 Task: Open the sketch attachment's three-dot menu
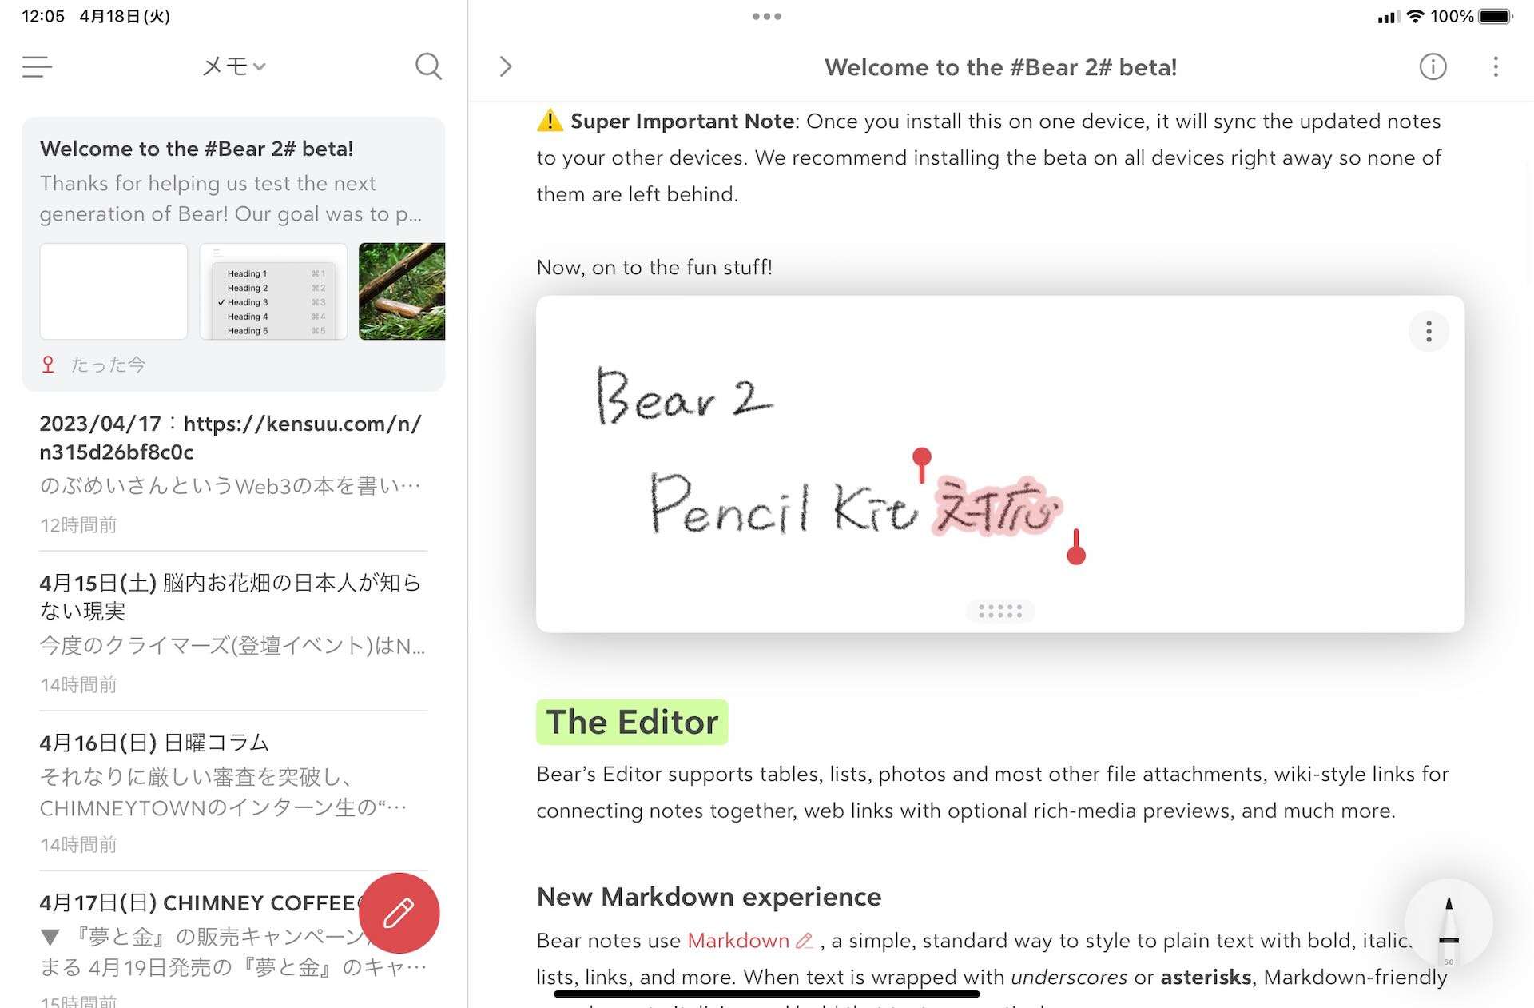click(1429, 331)
